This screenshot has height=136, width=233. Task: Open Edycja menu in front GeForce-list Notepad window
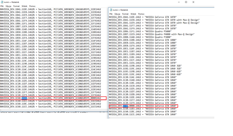coord(117,14)
